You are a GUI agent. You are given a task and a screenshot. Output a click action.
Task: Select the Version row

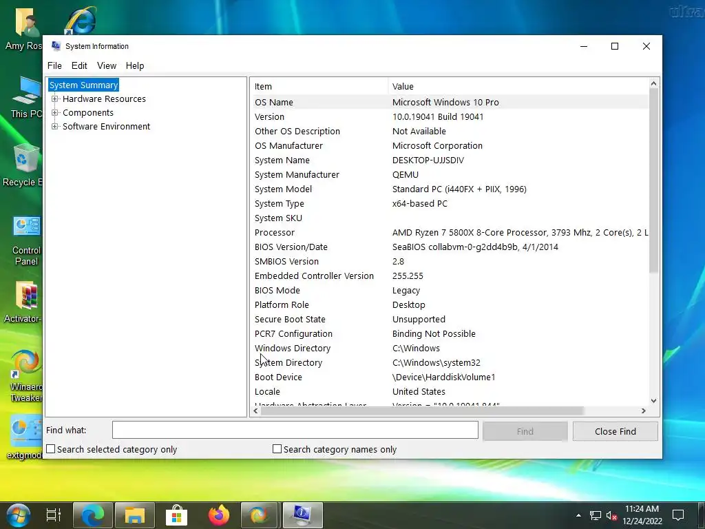coord(450,116)
